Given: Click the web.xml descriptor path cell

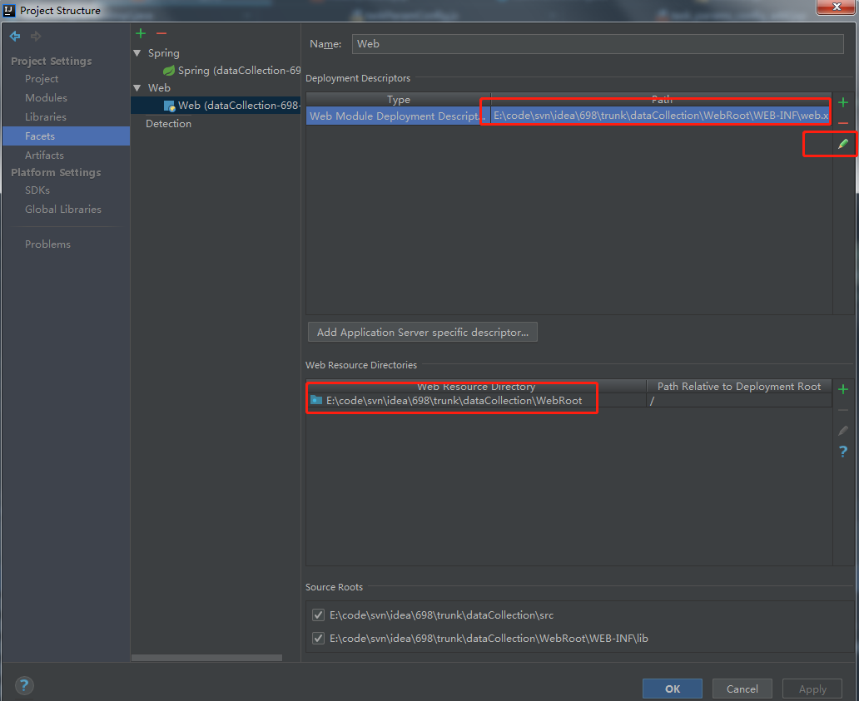Looking at the screenshot, I should coord(660,116).
